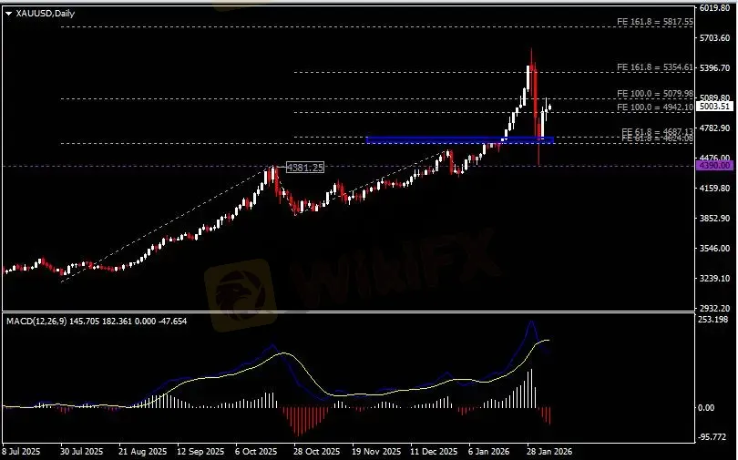Click the 4782.90 price axis value
Viewport: 738px width, 460px height.
pos(714,128)
